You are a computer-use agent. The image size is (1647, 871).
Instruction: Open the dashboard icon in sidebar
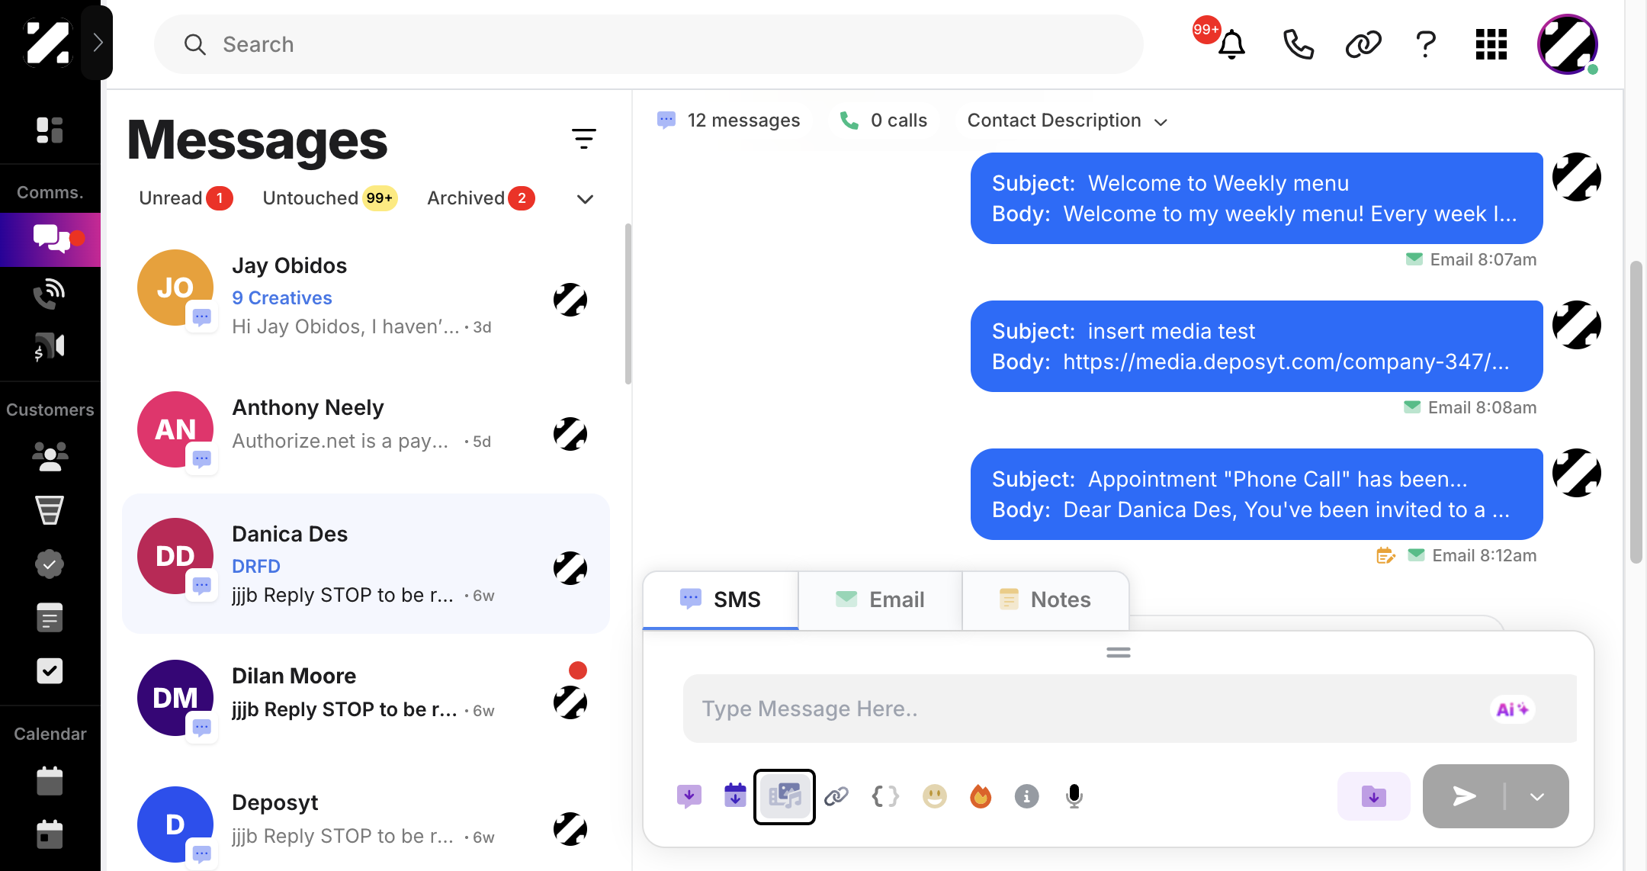tap(50, 130)
